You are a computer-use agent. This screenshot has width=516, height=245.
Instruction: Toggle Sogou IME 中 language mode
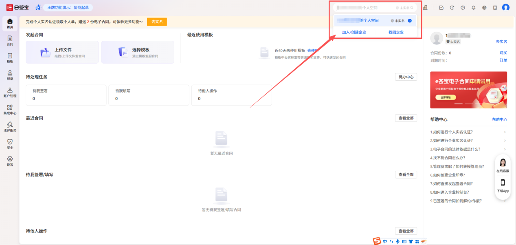point(385,241)
